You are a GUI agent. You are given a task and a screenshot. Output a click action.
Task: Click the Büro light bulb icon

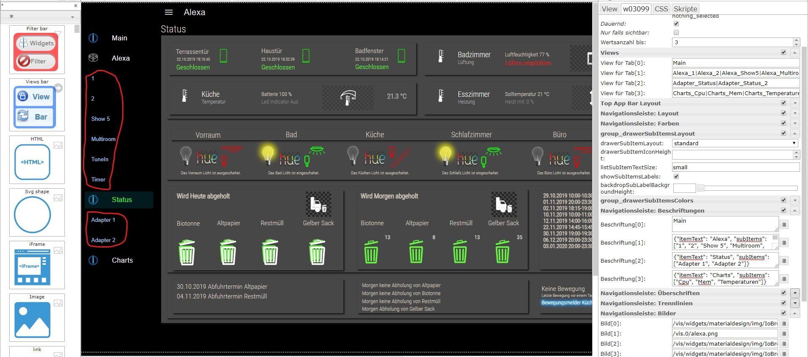(x=538, y=155)
